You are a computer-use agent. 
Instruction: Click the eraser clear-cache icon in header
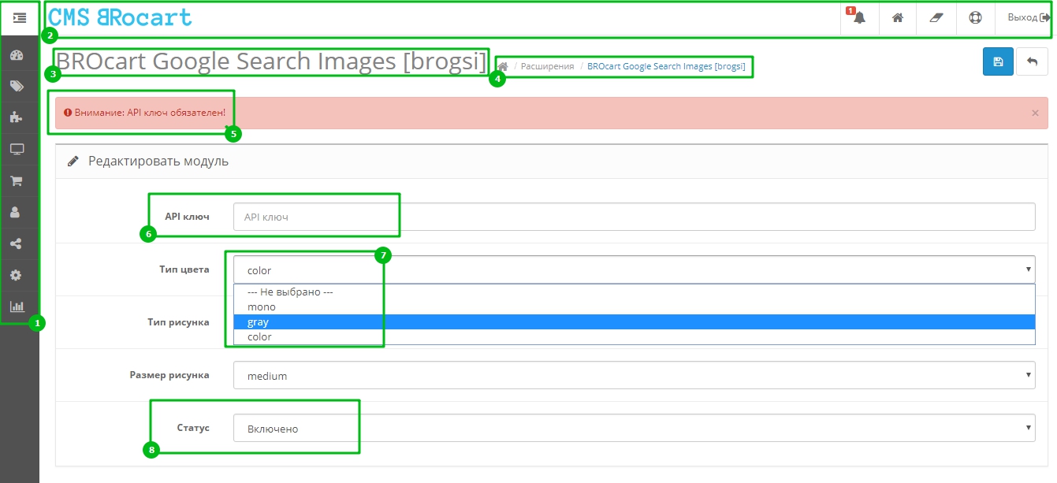pos(936,17)
